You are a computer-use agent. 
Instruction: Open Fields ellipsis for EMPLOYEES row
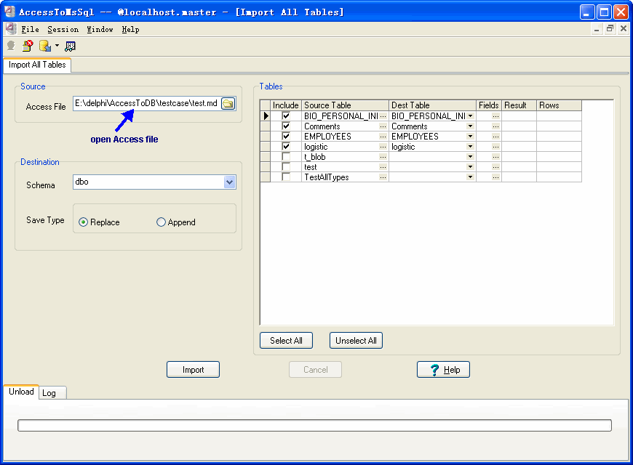[495, 137]
